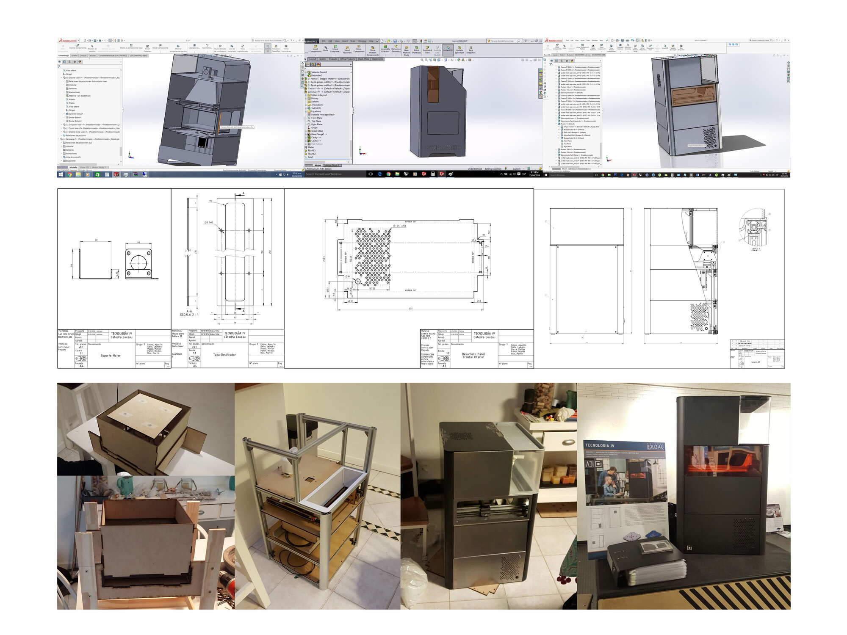This screenshot has height=635, width=847.
Task: Open Calculator from middle window's taskbar
Action: click(433, 174)
